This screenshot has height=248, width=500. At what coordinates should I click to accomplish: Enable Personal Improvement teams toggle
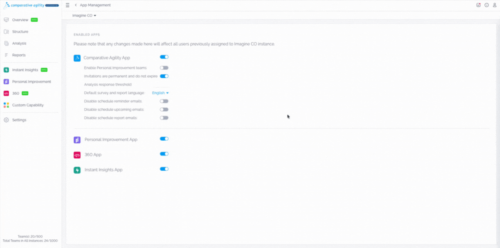[x=164, y=68]
